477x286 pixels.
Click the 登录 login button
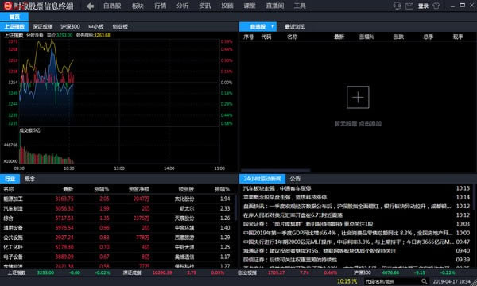click(423, 6)
